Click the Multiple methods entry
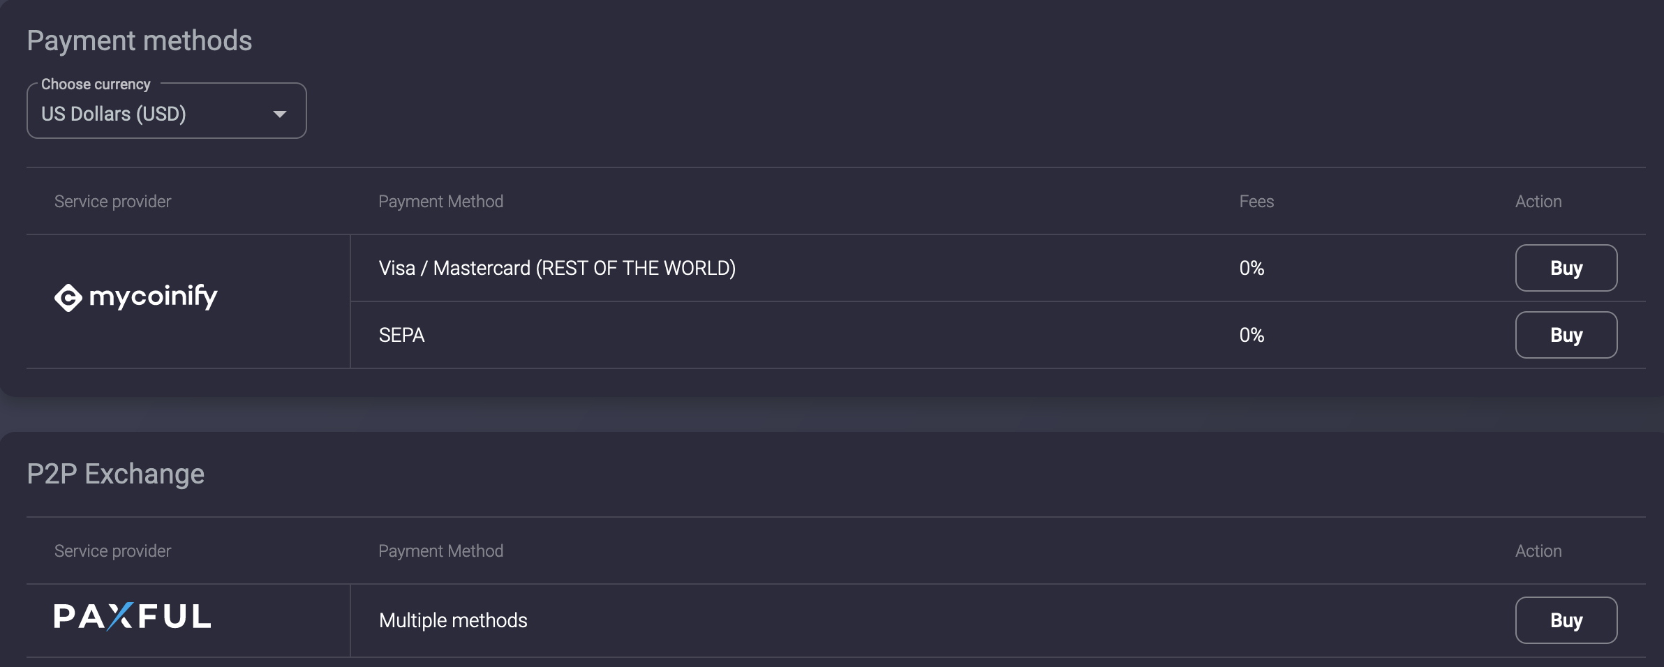Image resolution: width=1664 pixels, height=667 pixels. [x=453, y=620]
